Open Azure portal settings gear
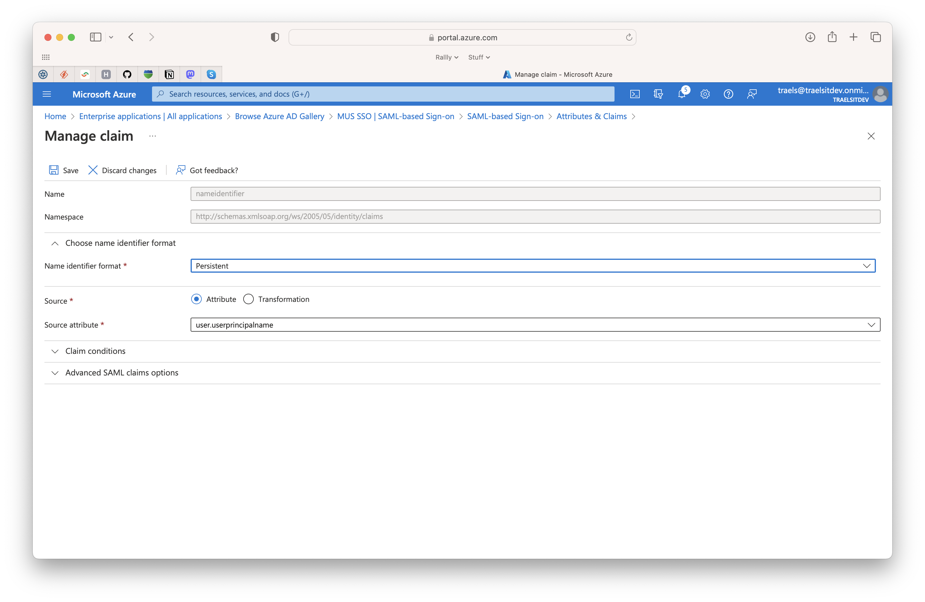This screenshot has width=925, height=602. coord(705,94)
